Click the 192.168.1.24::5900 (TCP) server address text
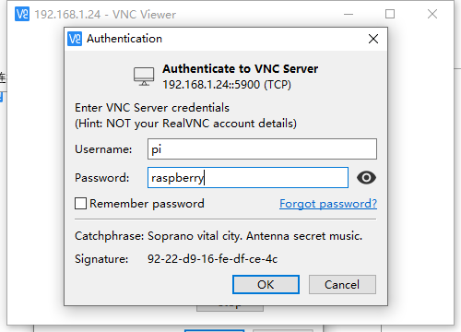Image resolution: width=461 pixels, height=332 pixels. point(227,85)
